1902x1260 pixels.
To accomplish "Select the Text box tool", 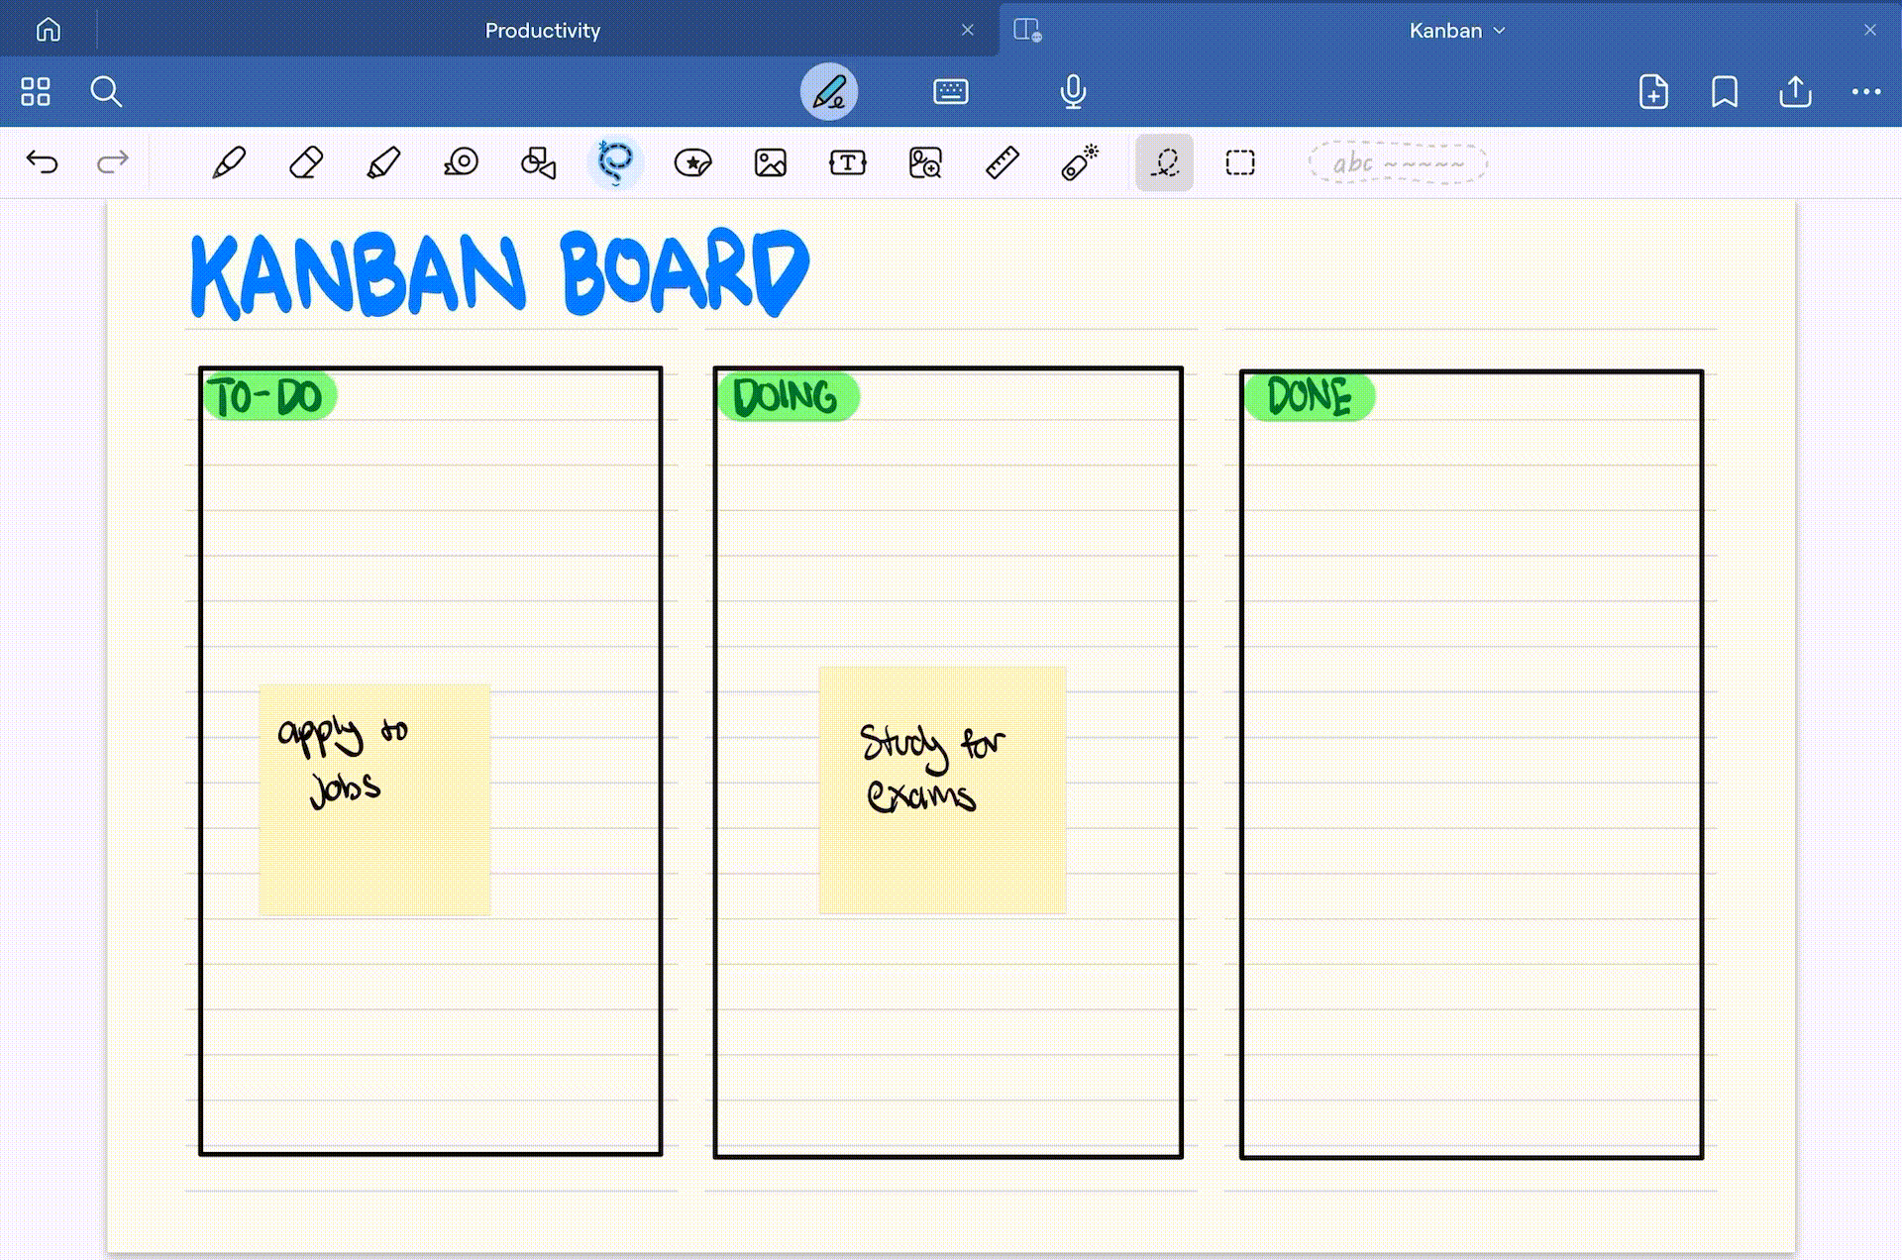I will point(847,162).
